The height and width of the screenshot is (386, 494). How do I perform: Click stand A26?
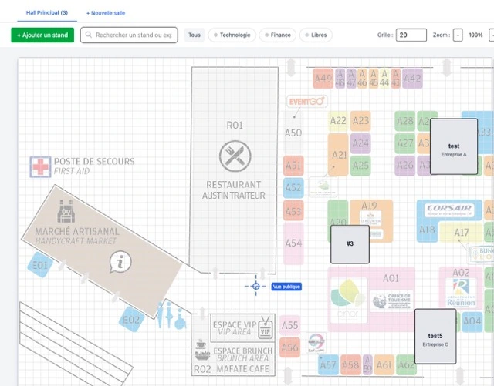(x=404, y=166)
